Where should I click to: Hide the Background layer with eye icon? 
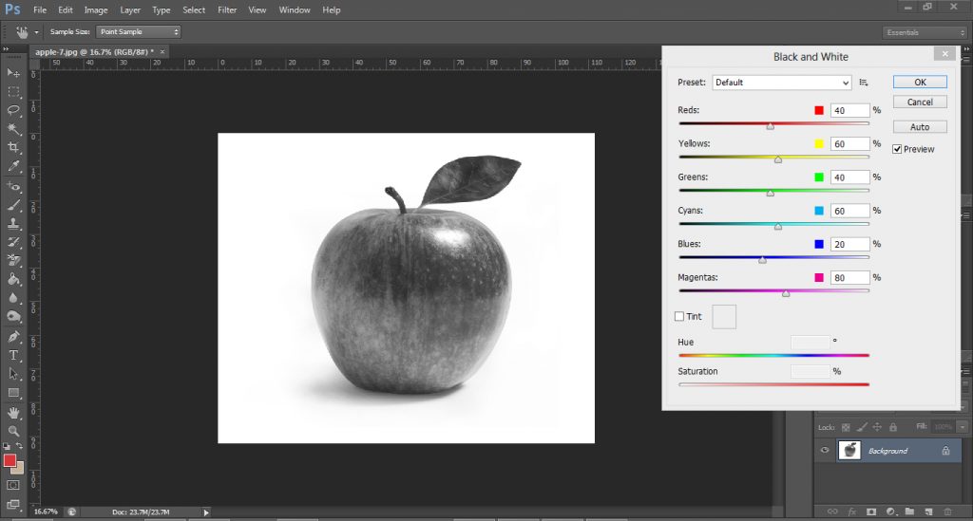click(824, 451)
